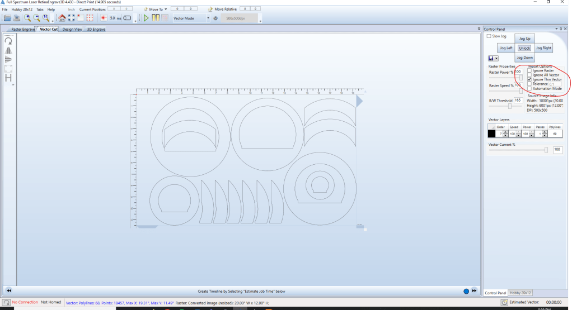The width and height of the screenshot is (572, 310).
Task: Click the Unlock button
Action: (524, 48)
